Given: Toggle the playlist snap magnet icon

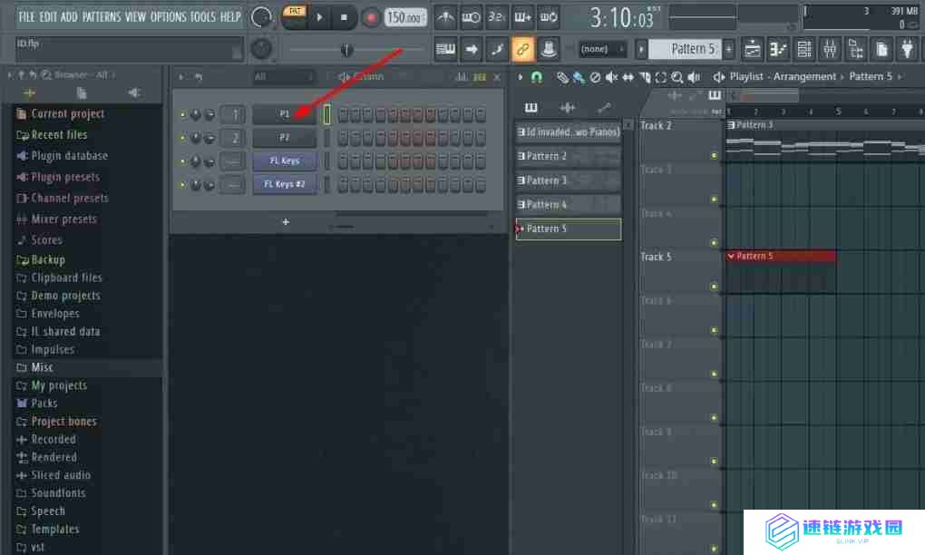Looking at the screenshot, I should (x=536, y=77).
